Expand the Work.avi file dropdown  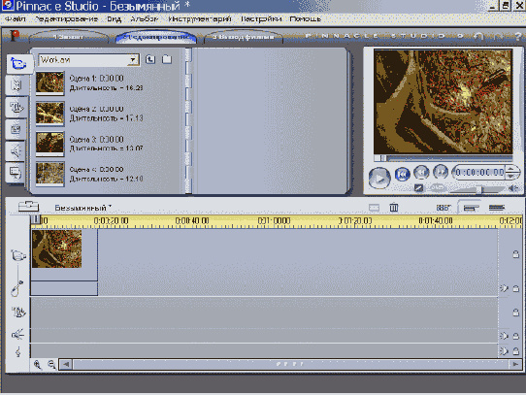pyautogui.click(x=133, y=60)
